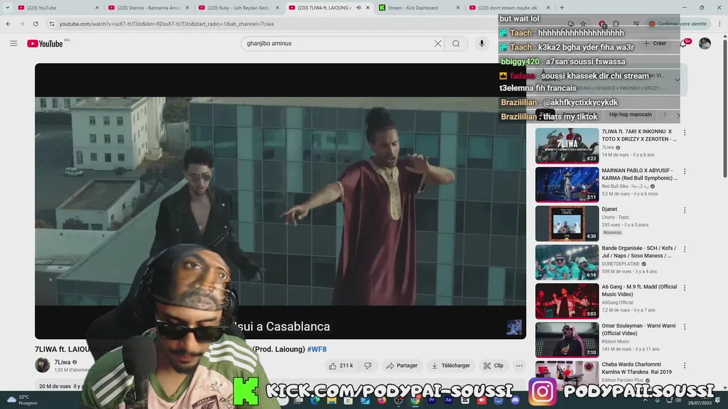This screenshot has width=728, height=409.
Task: Open a new browser tab
Action: (562, 7)
